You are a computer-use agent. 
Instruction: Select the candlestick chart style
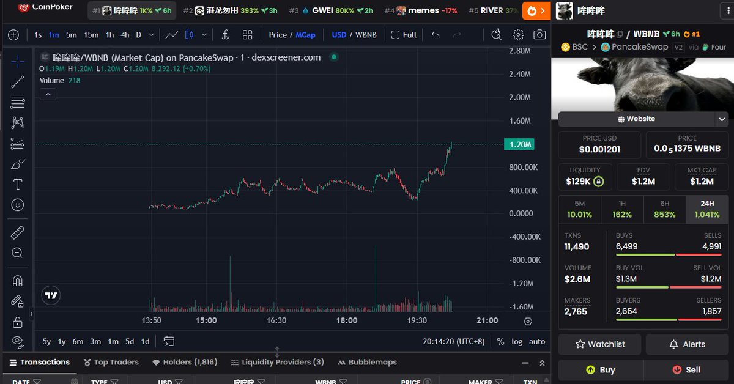pos(188,35)
